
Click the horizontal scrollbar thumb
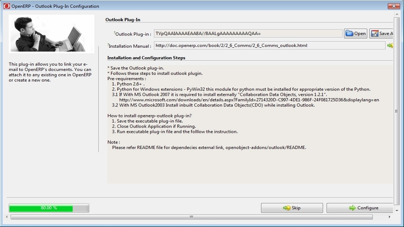pos(192,217)
